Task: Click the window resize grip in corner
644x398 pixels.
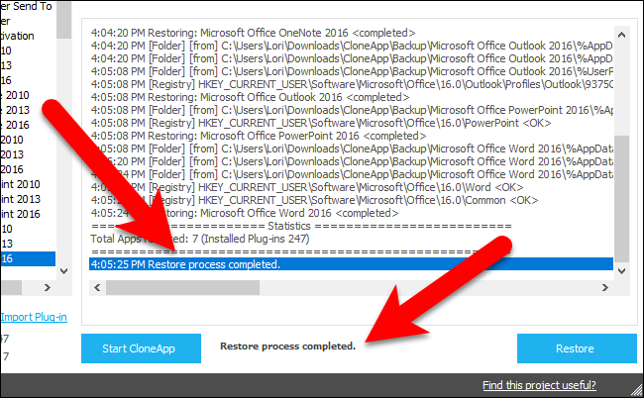Action: point(637,388)
